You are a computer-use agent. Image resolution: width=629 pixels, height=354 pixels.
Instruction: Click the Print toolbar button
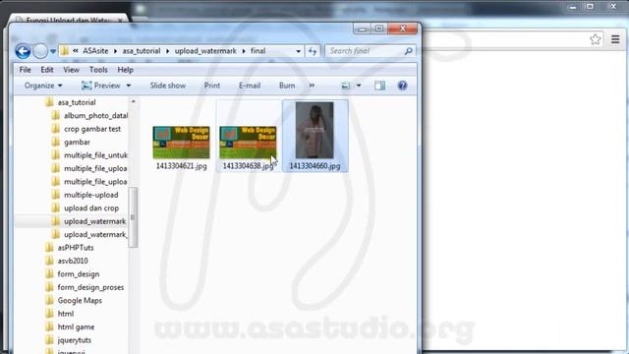tap(212, 86)
